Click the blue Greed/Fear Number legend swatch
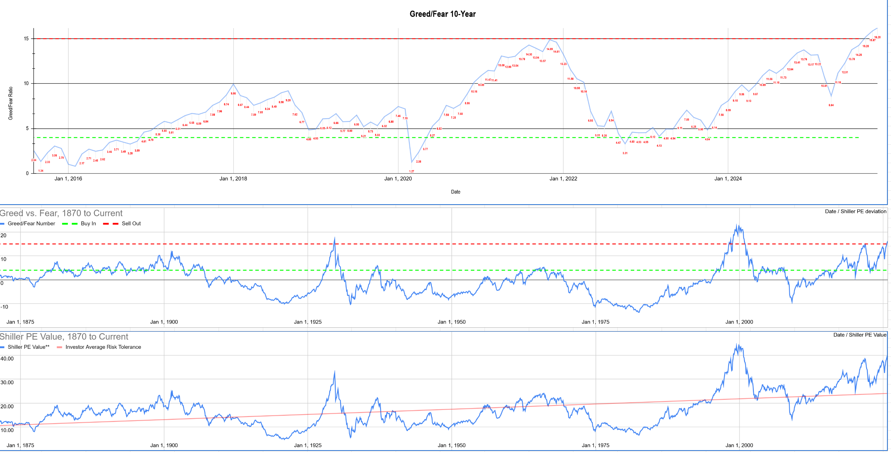 pos(2,224)
